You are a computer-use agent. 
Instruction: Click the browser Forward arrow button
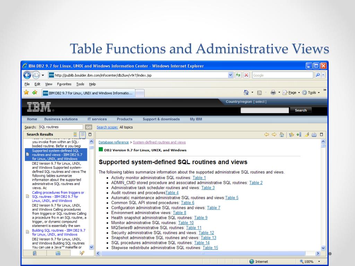[36, 75]
